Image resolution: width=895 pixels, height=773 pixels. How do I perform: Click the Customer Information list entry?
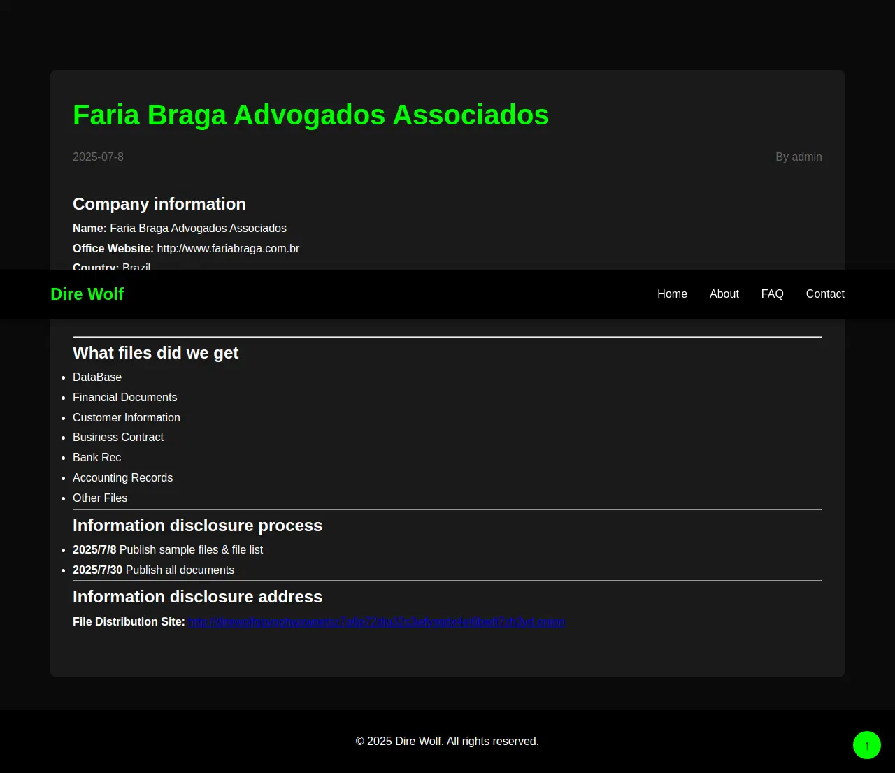point(127,418)
